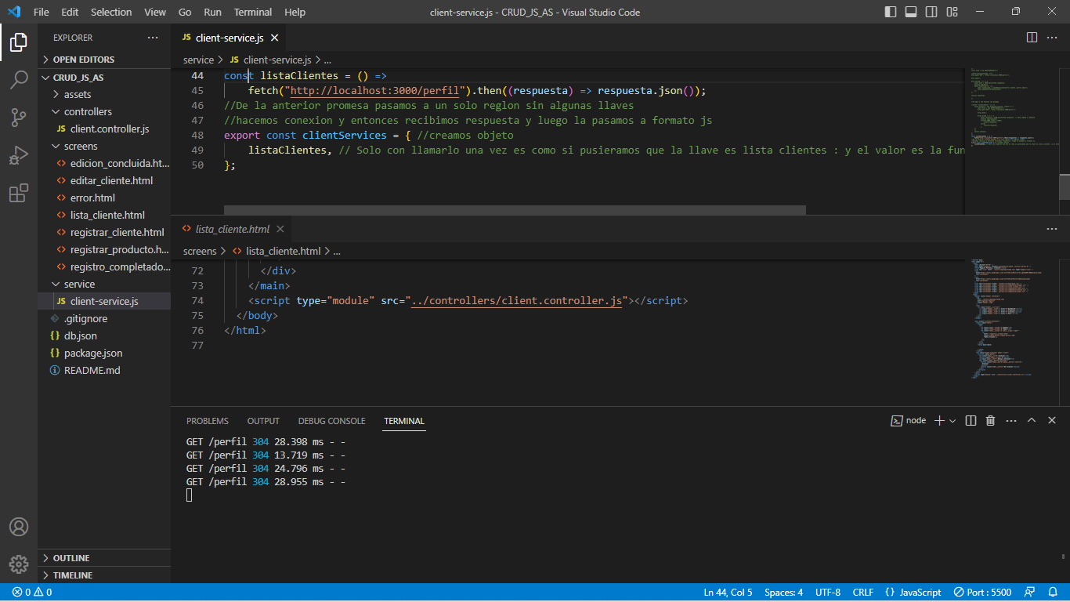Screen dimensions: 1070x602
Task: Collapse the controllers folder
Action: (104, 111)
